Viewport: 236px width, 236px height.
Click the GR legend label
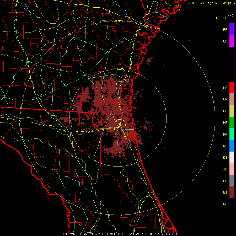tap(225, 99)
